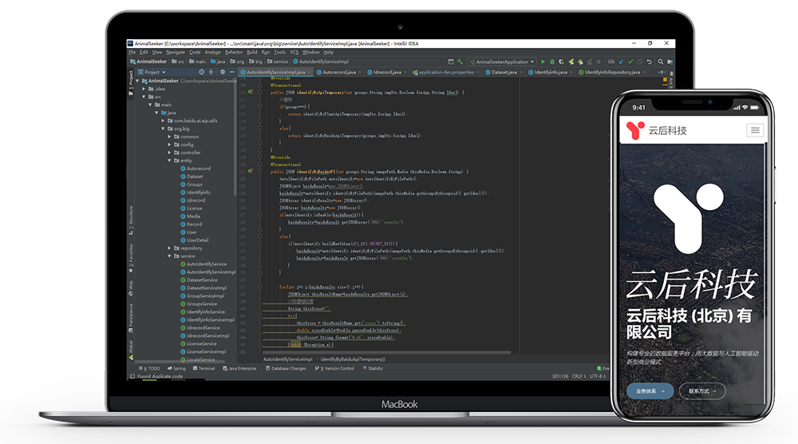Tap the 联系方式 button on phone
The width and height of the screenshot is (798, 444).
(x=702, y=391)
